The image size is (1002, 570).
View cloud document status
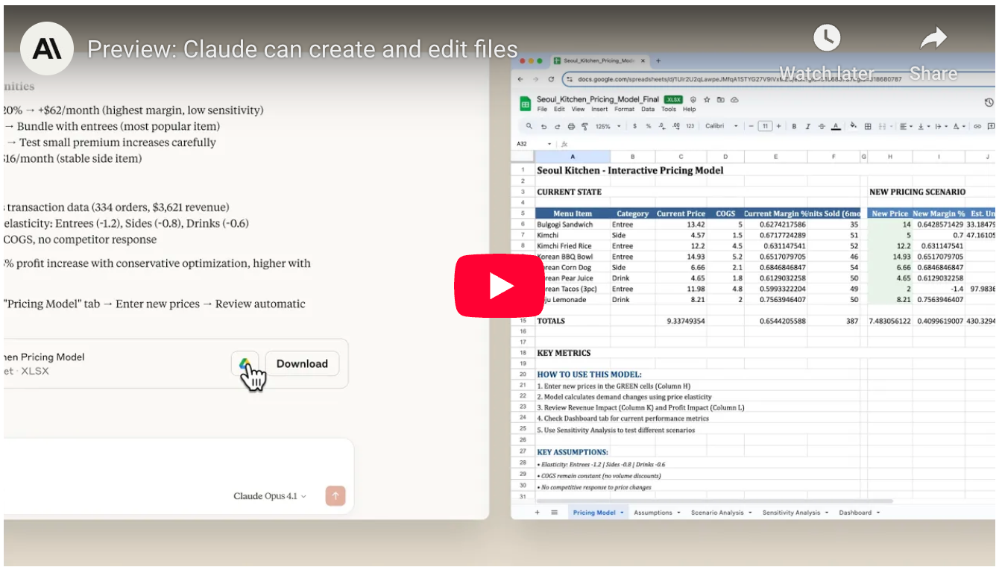[x=734, y=99]
